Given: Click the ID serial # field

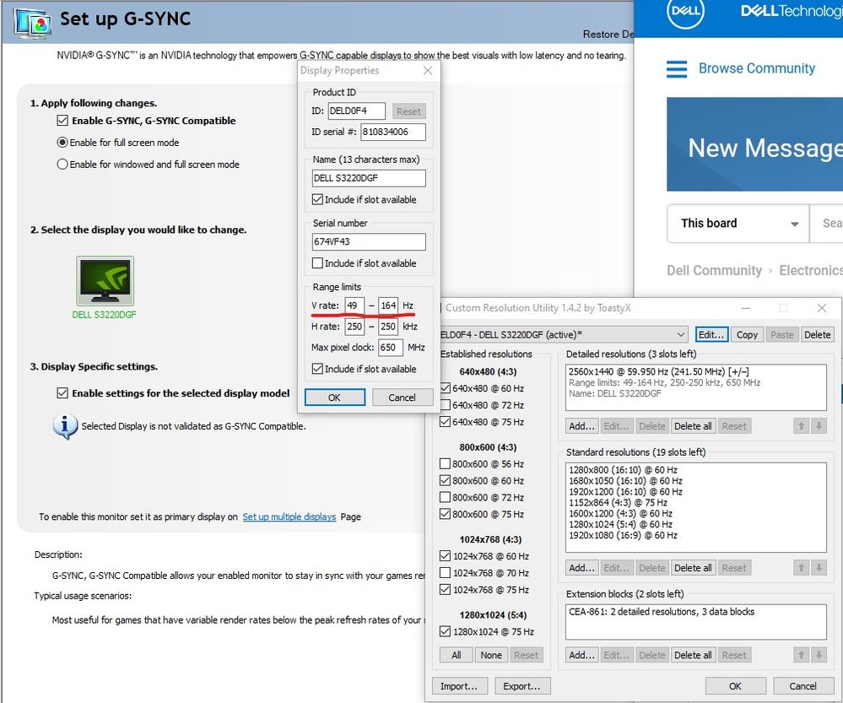Looking at the screenshot, I should [393, 132].
